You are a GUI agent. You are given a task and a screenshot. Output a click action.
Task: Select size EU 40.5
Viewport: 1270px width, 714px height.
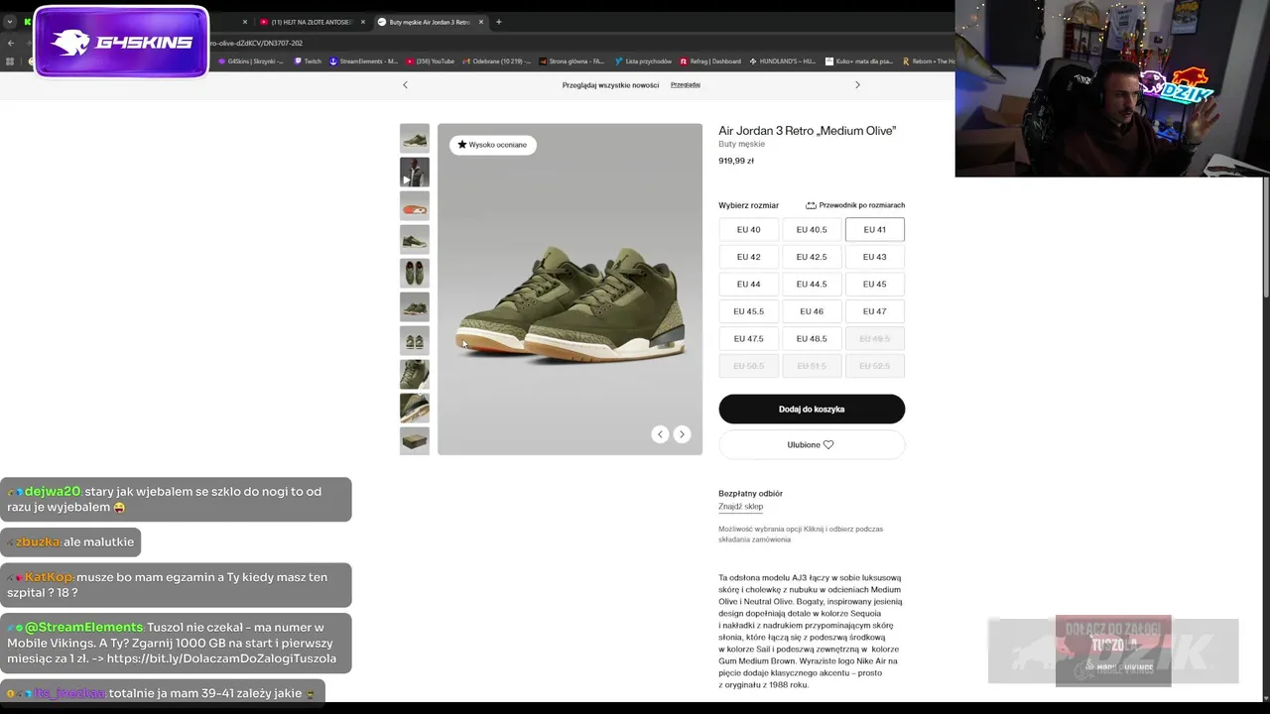point(812,230)
